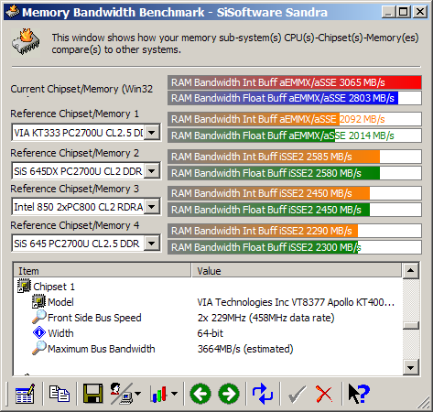Click the value '3664MB/s (estimated)'

point(245,349)
